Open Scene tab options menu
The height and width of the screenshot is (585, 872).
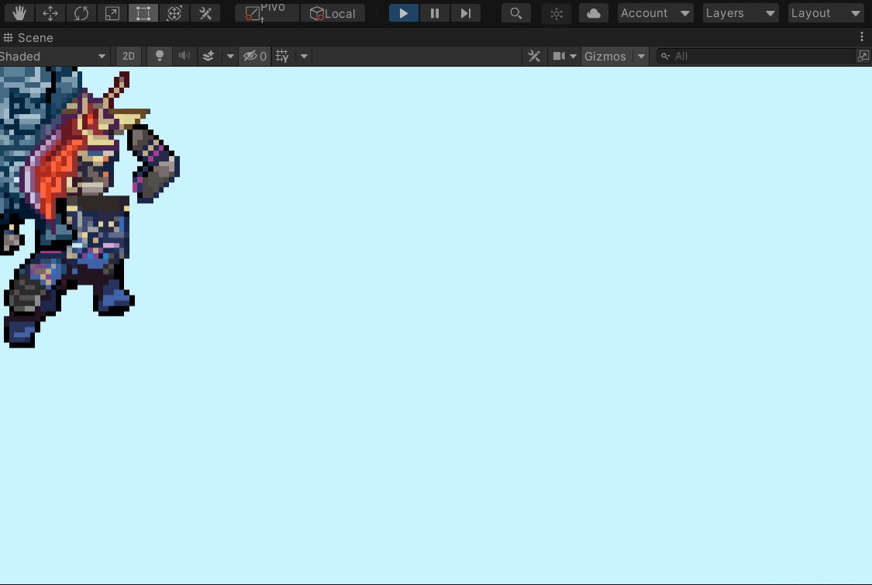click(x=862, y=36)
